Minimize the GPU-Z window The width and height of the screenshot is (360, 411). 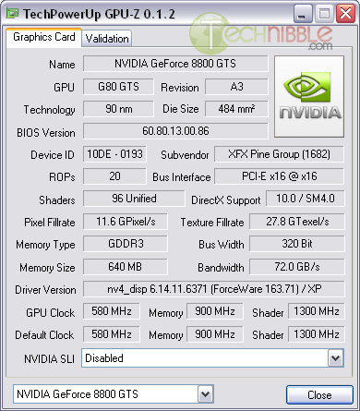click(x=303, y=14)
